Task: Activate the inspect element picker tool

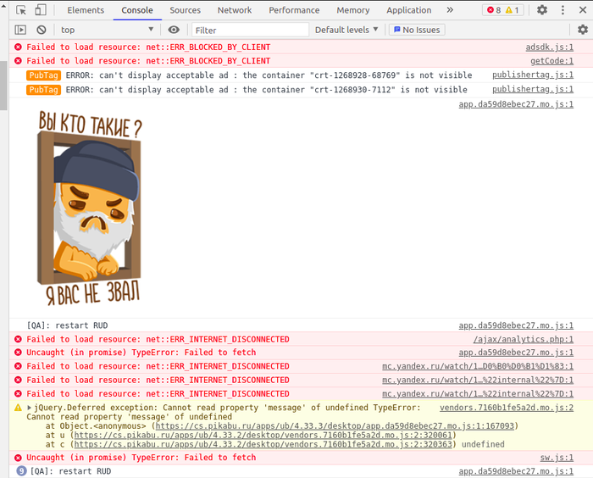Action: tap(20, 10)
